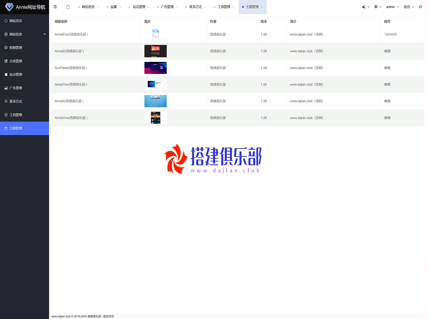
Task: Click the footer copyright text www.dajian.club
Action: point(83,316)
